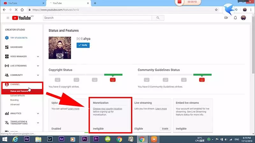
Task: Click into the YouTube Search field
Action: 98,18
